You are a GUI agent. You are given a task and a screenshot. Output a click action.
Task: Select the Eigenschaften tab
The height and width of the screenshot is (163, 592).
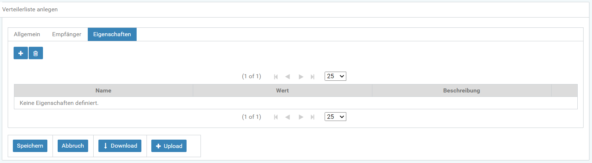112,34
